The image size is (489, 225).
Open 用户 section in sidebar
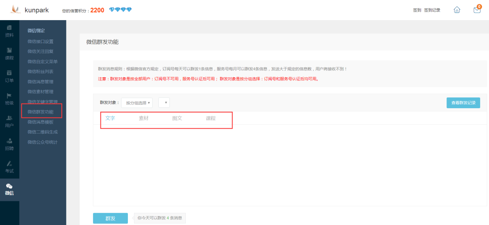coord(9,122)
